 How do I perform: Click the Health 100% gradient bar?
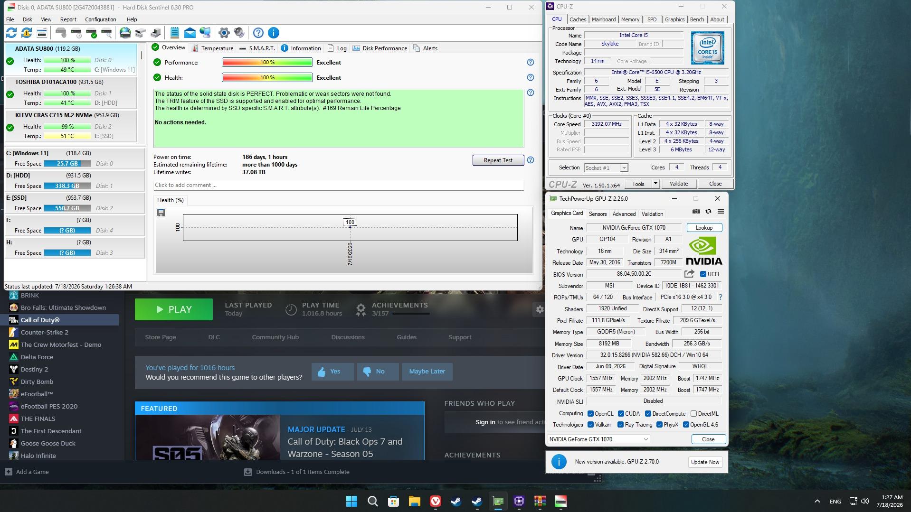(x=267, y=77)
